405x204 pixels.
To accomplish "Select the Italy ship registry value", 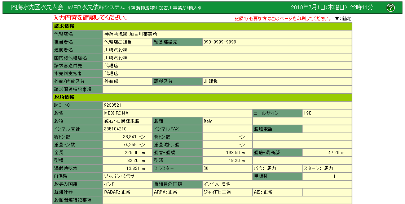I will click(x=208, y=121).
